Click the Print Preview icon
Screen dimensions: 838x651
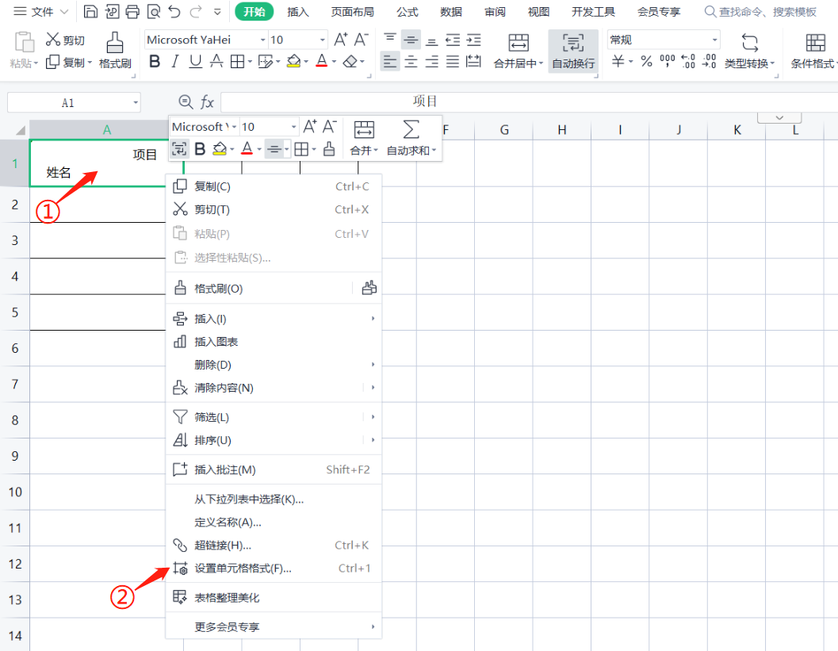pos(153,11)
